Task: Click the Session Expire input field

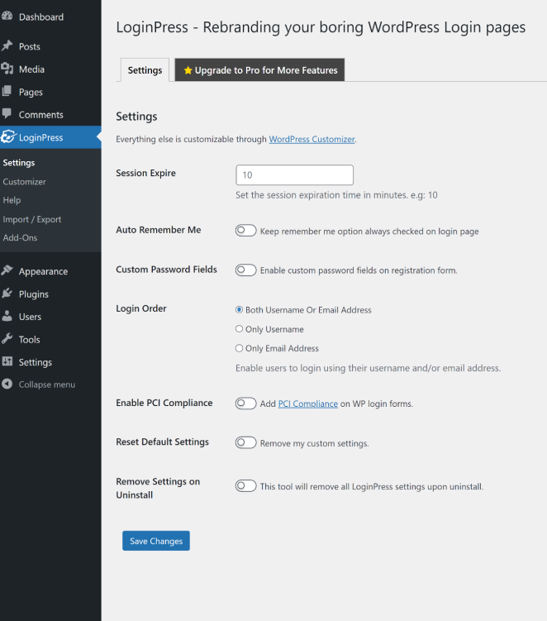Action: [294, 174]
